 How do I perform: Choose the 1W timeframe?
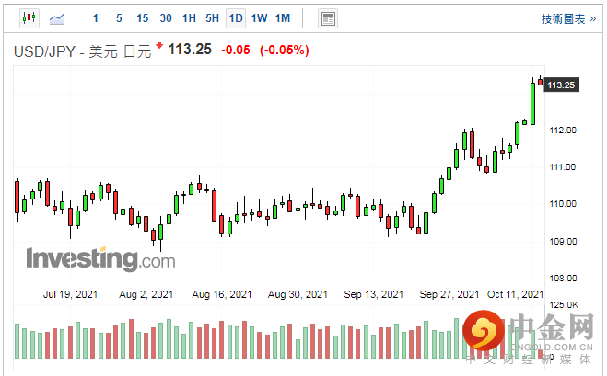(259, 18)
